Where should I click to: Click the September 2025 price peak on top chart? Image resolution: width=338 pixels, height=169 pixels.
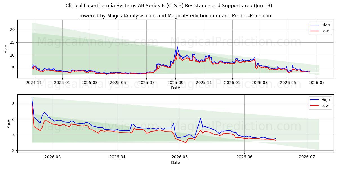pos(177,47)
